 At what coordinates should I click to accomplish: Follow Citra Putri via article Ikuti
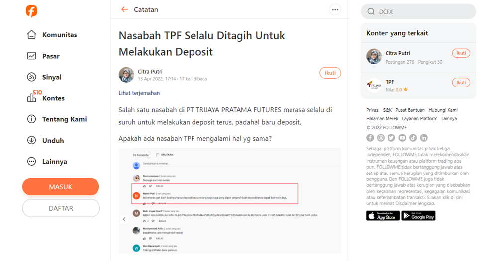330,73
